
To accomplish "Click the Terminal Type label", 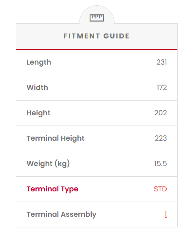I will (52, 189).
